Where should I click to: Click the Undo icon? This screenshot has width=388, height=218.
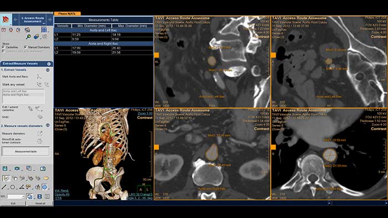pos(39,117)
